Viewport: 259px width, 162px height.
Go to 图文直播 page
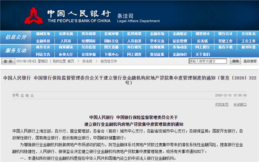111,47
